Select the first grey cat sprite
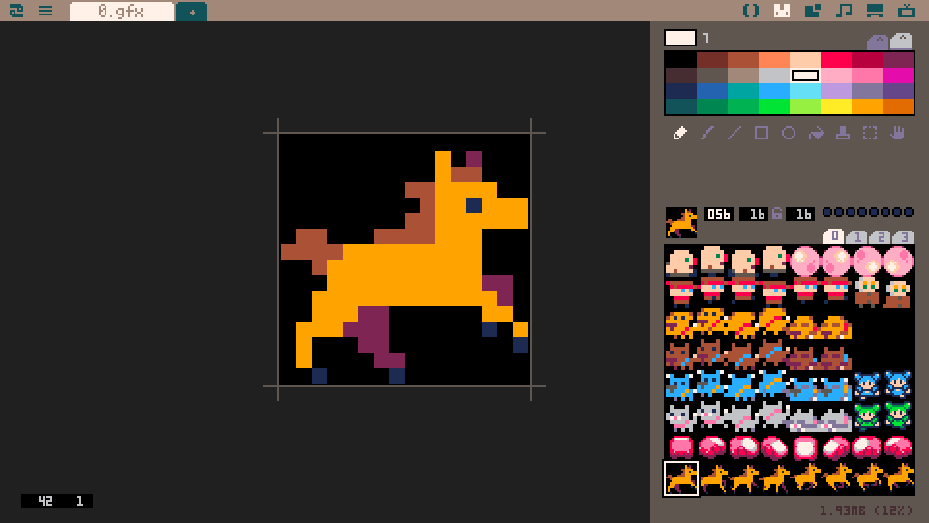929x523 pixels. (680, 416)
